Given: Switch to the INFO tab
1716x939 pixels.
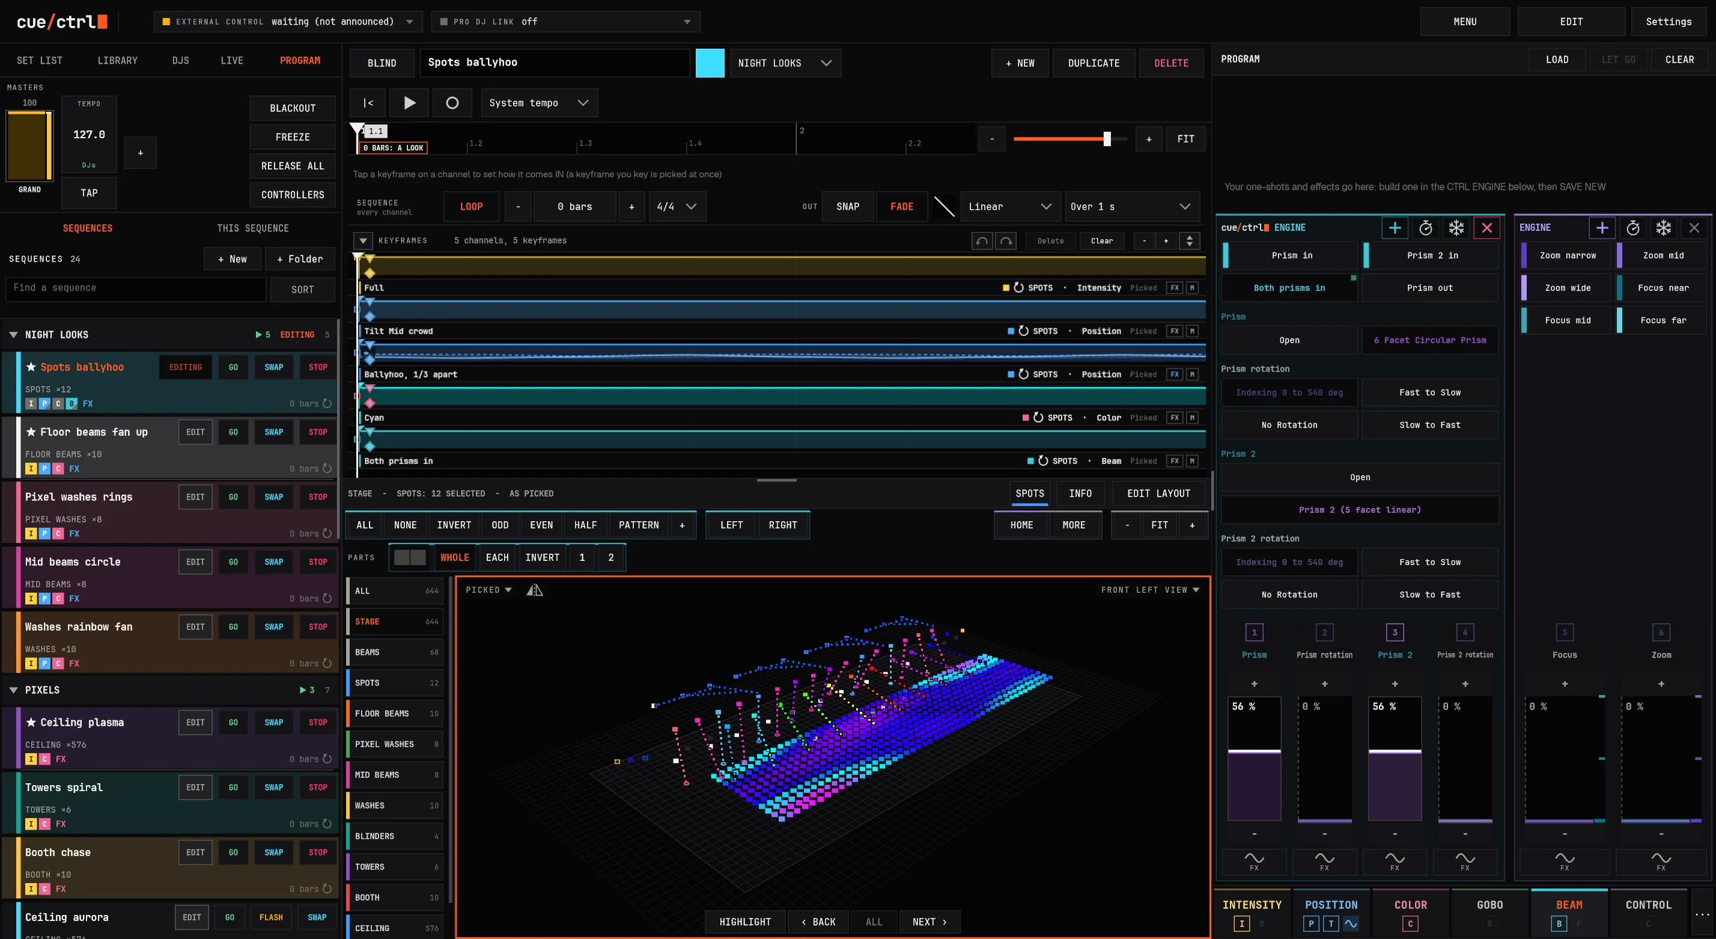Looking at the screenshot, I should (x=1080, y=493).
